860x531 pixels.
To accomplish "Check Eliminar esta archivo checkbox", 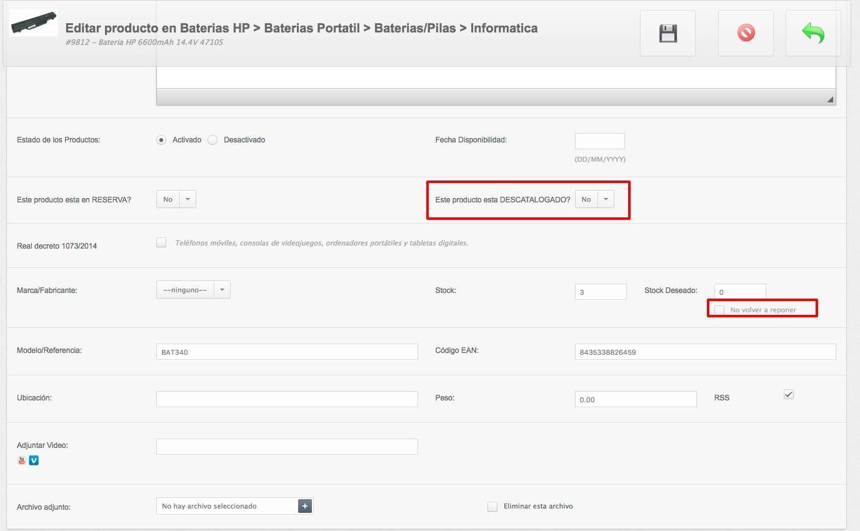I will coord(492,506).
